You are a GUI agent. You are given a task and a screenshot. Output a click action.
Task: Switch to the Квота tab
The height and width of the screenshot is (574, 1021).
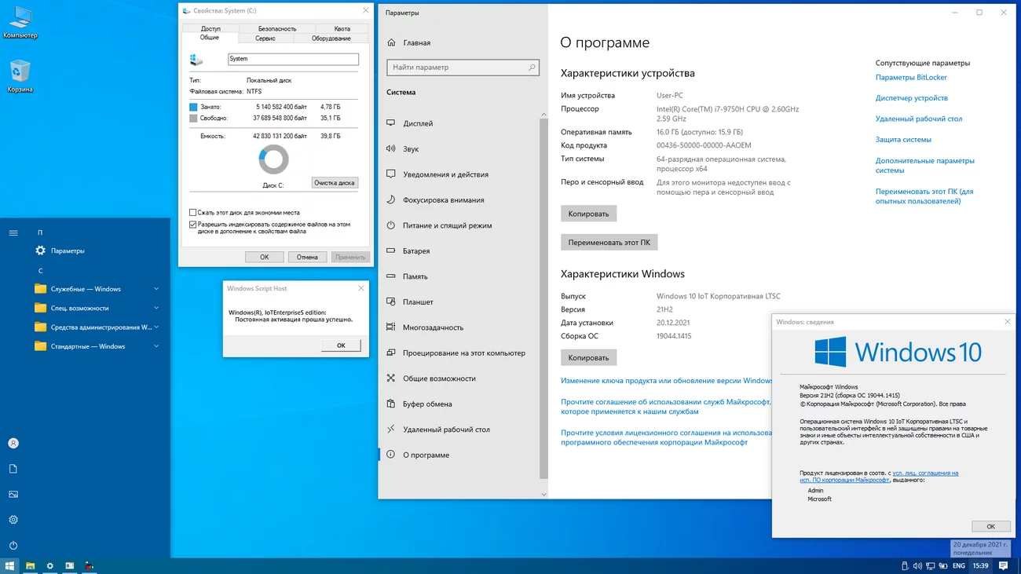pyautogui.click(x=342, y=28)
